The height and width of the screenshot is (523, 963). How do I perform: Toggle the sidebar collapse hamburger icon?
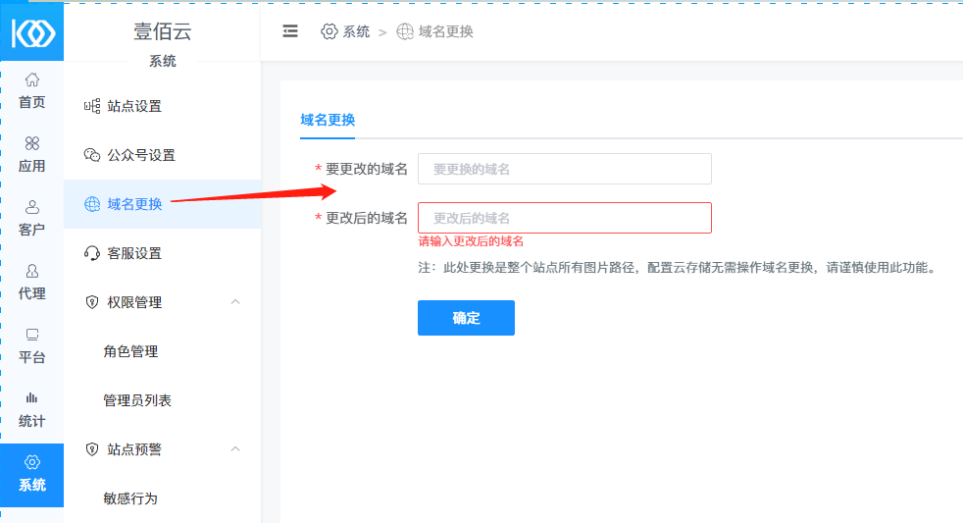tap(290, 31)
